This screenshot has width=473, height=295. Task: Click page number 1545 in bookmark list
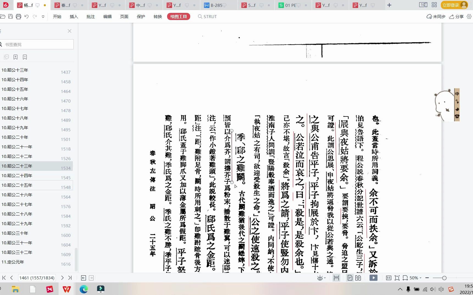coord(66,178)
